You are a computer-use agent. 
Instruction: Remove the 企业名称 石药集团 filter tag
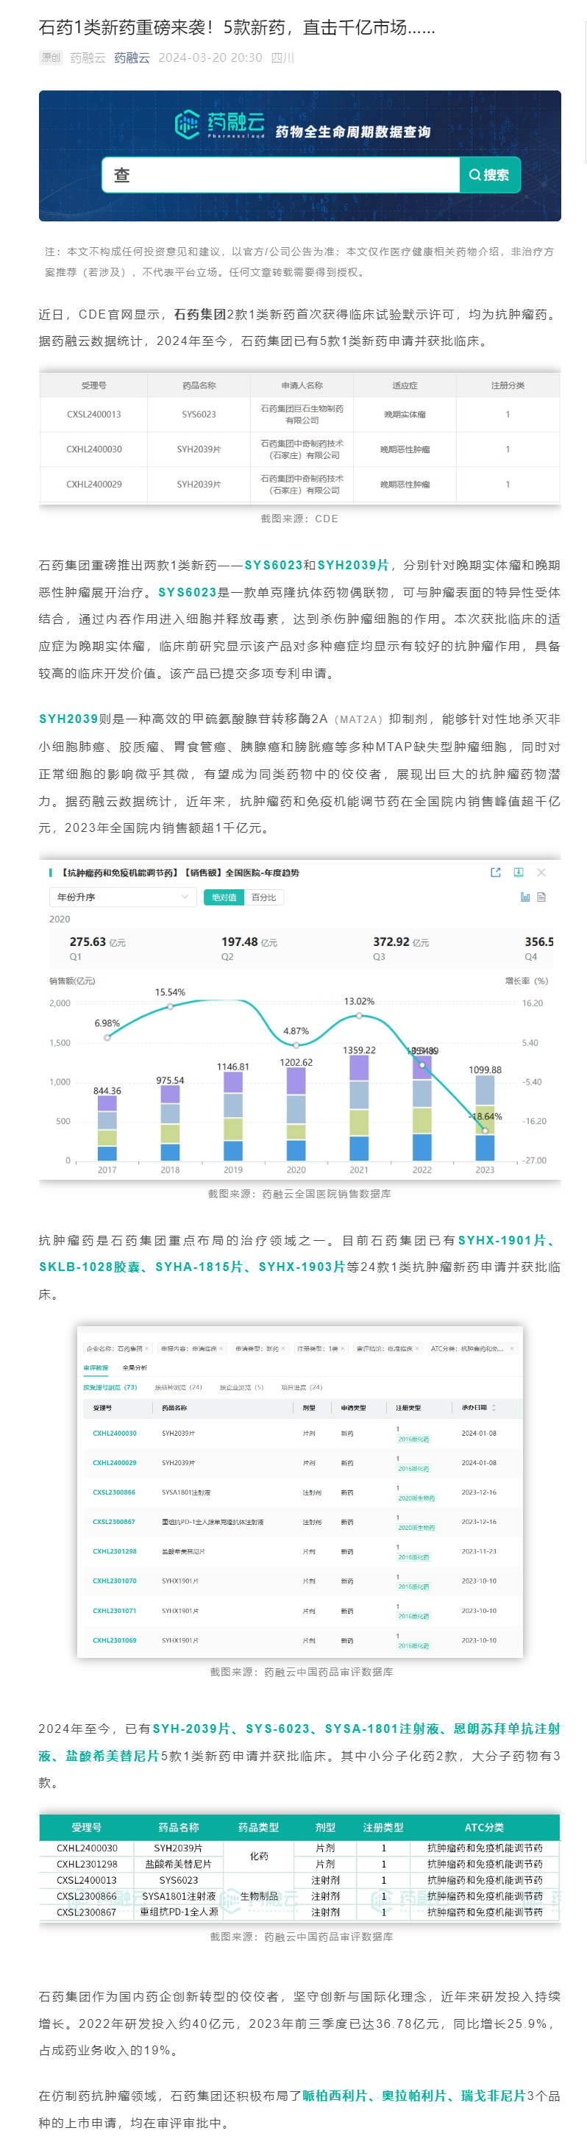[x=147, y=1349]
